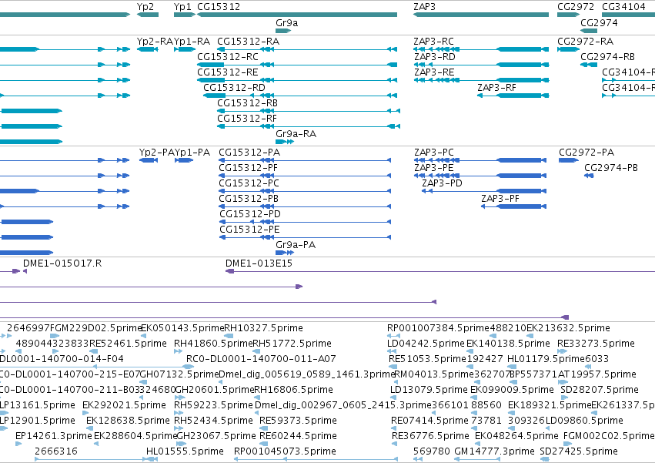
Task: Select protein ZAP3-PC
Action: [x=434, y=153]
